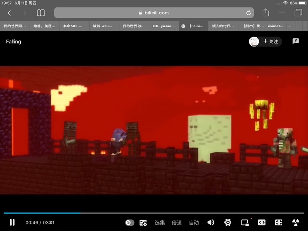Go back with the Safari back arrow

pos(9,13)
